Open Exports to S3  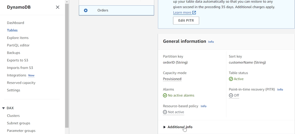(18, 60)
